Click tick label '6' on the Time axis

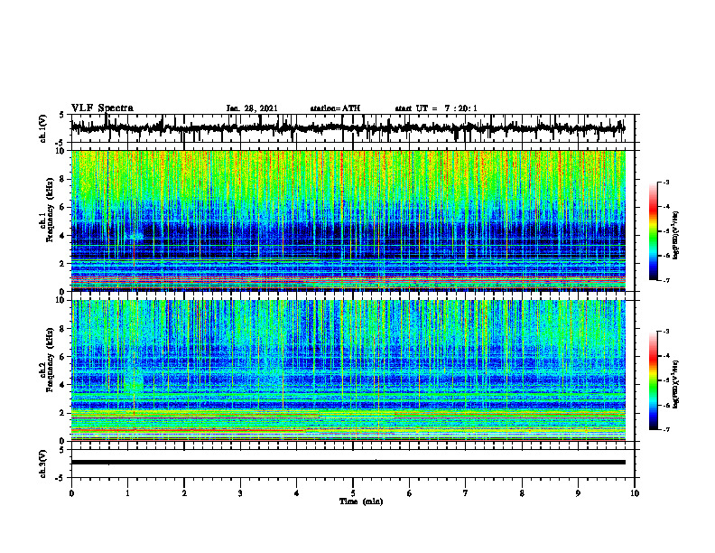pos(410,493)
